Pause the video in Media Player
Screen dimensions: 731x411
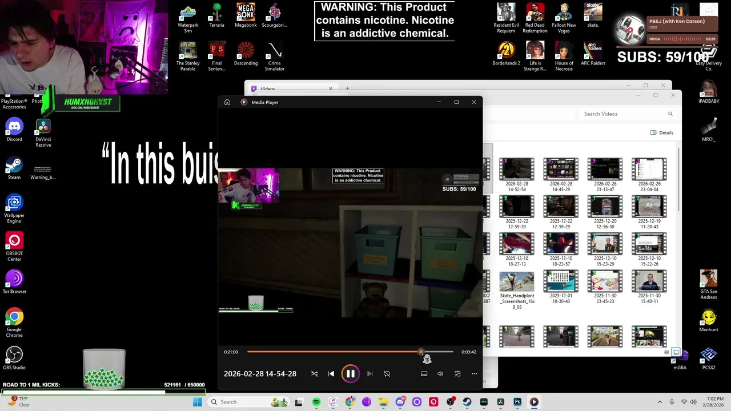click(350, 374)
